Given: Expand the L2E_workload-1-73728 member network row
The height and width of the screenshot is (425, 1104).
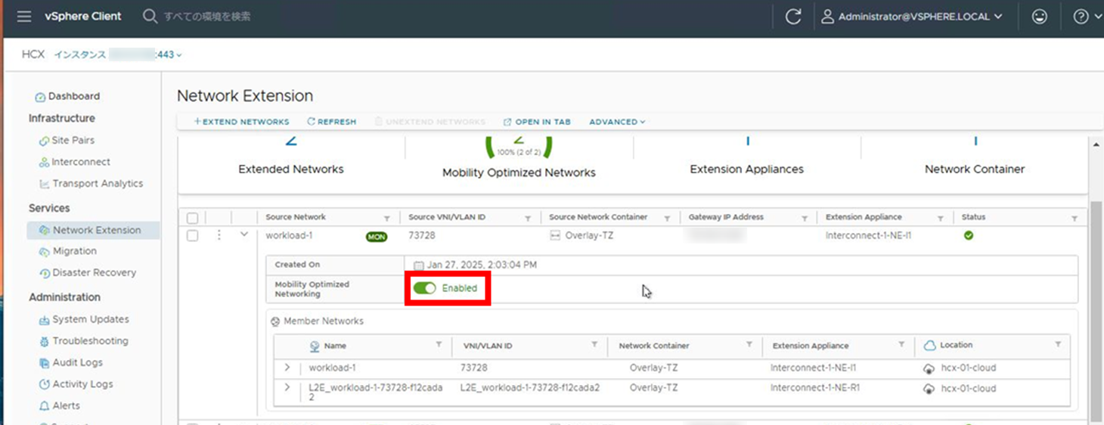Looking at the screenshot, I should click(x=287, y=387).
